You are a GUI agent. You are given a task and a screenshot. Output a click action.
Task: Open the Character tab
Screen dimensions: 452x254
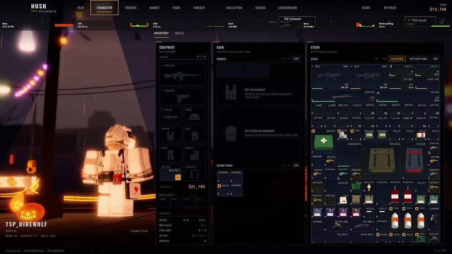pos(105,8)
